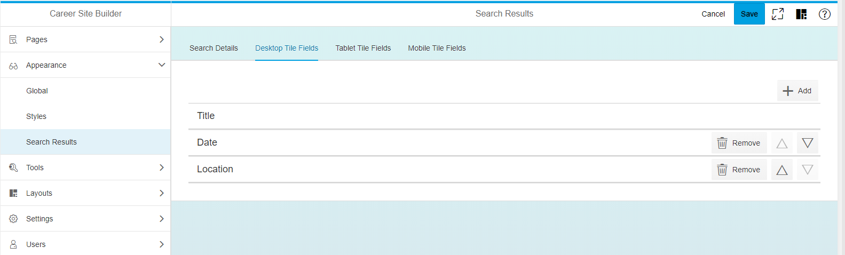This screenshot has height=255, width=845.
Task: Click the Users menu label
Action: tap(36, 244)
